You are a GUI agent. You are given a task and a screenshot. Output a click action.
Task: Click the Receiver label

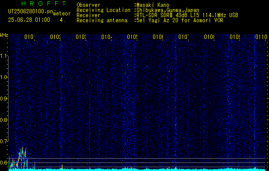point(89,15)
